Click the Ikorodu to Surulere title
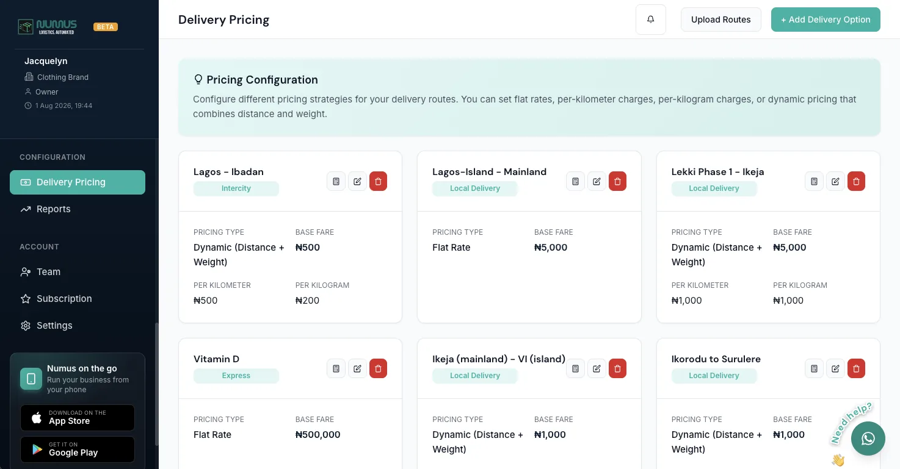 click(716, 359)
